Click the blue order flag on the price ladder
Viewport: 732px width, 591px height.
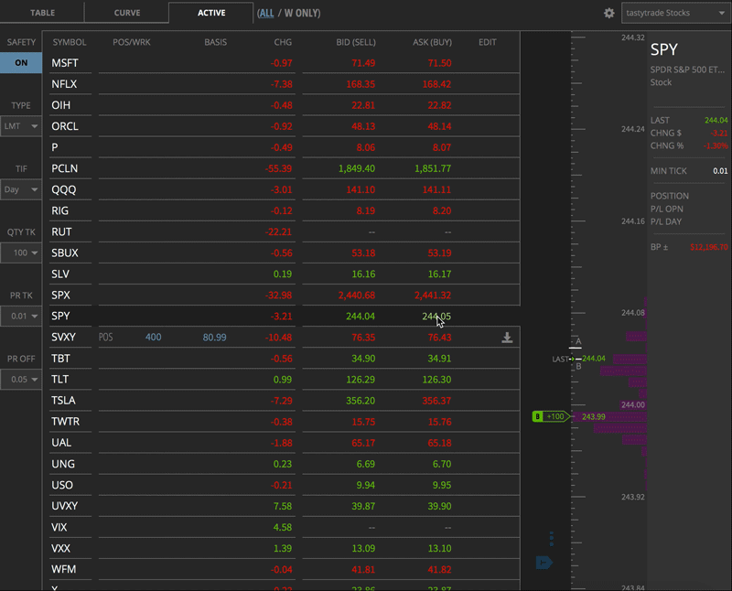(x=544, y=564)
